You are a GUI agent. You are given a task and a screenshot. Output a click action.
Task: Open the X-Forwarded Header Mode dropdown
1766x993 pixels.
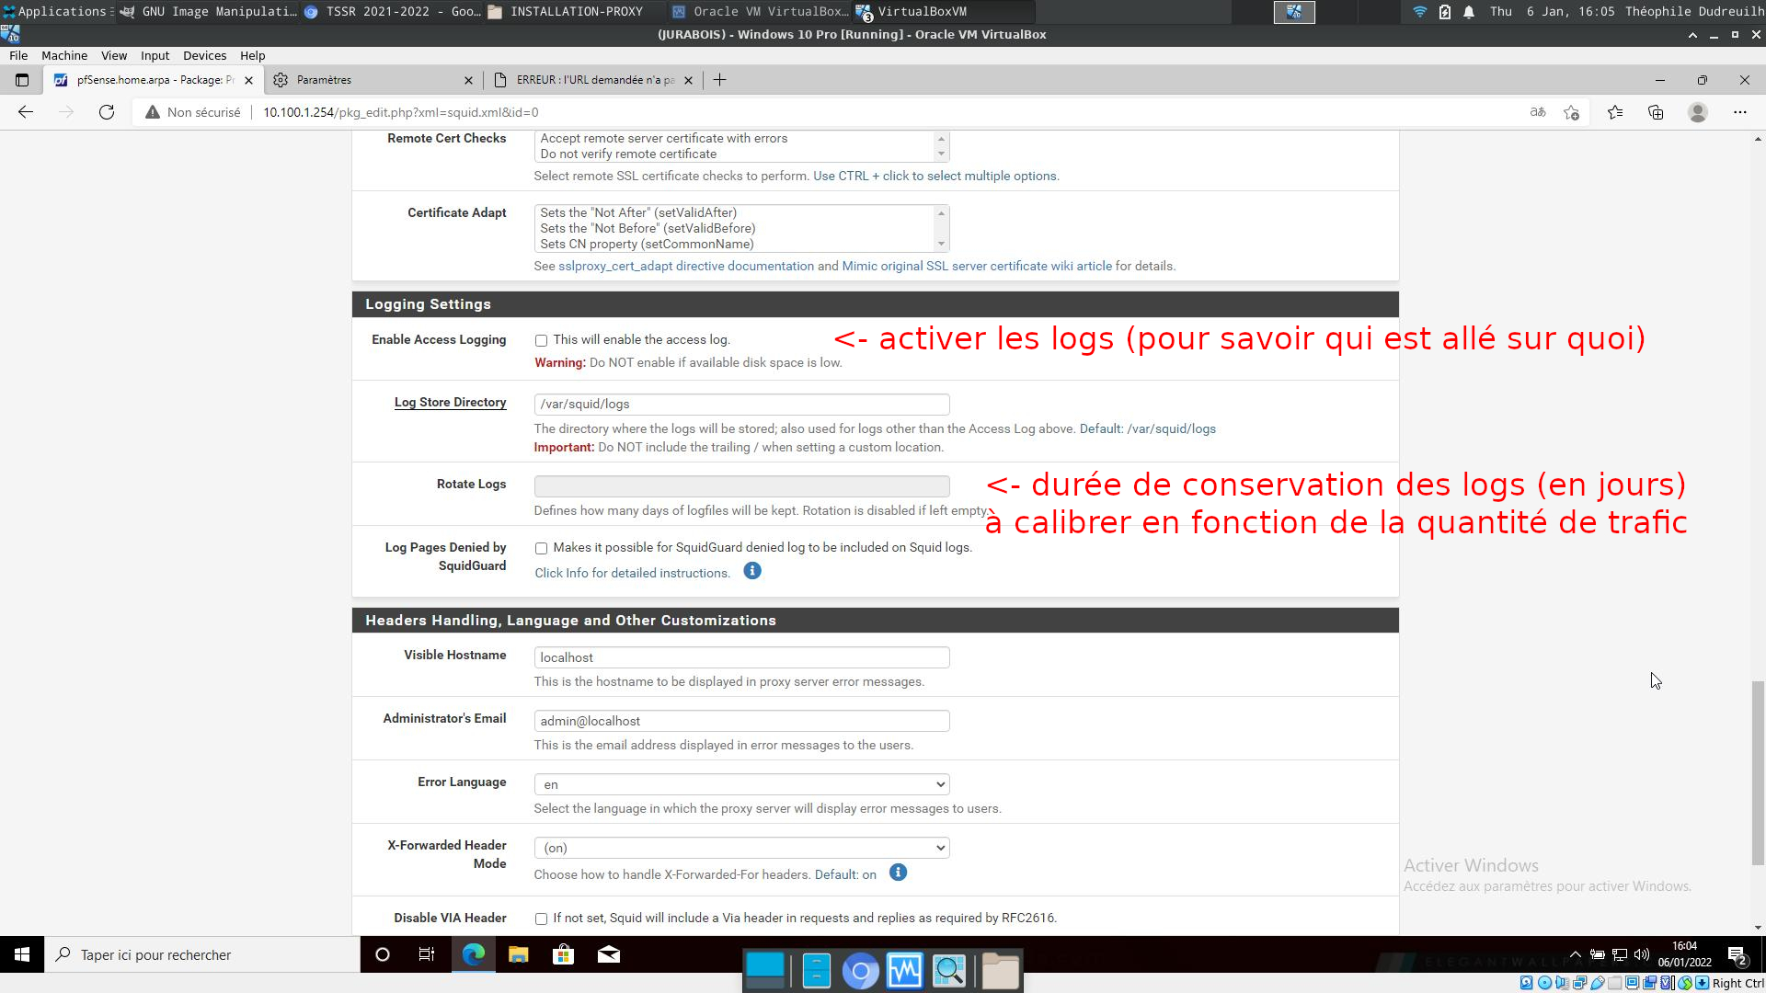(741, 848)
